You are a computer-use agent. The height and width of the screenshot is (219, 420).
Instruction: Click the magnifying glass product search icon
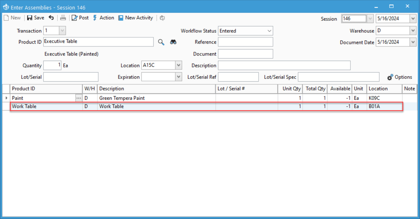[161, 42]
